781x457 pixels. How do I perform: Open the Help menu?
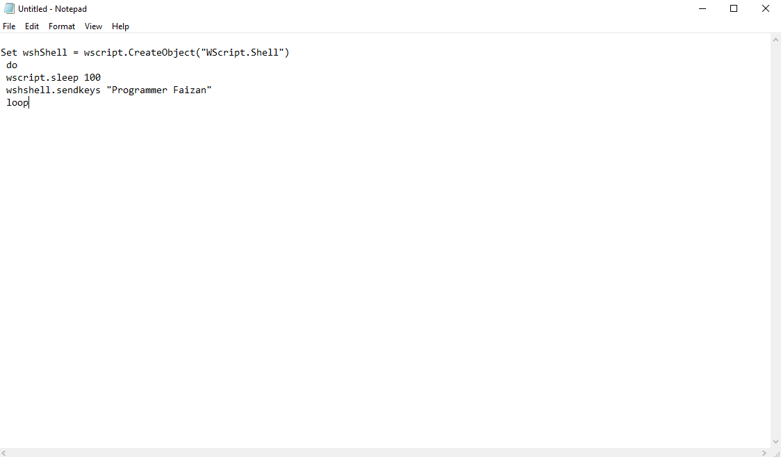point(120,26)
